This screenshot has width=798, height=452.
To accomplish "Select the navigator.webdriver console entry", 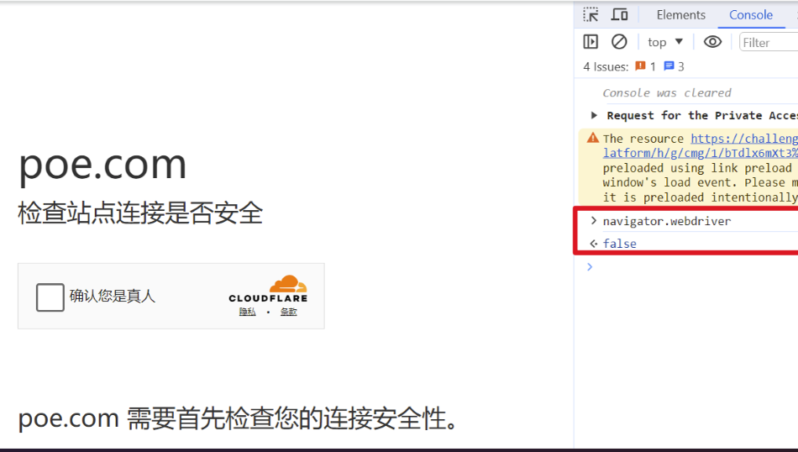I will [x=667, y=221].
